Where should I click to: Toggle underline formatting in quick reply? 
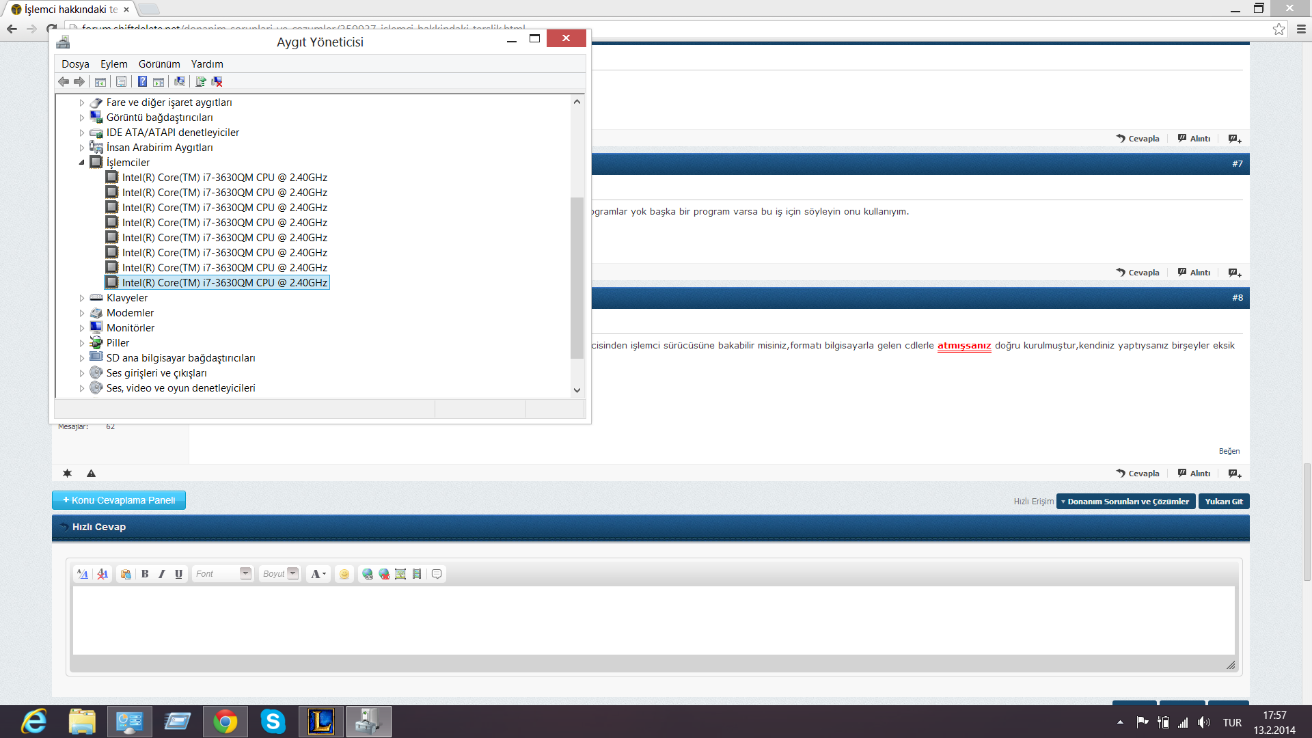[178, 574]
